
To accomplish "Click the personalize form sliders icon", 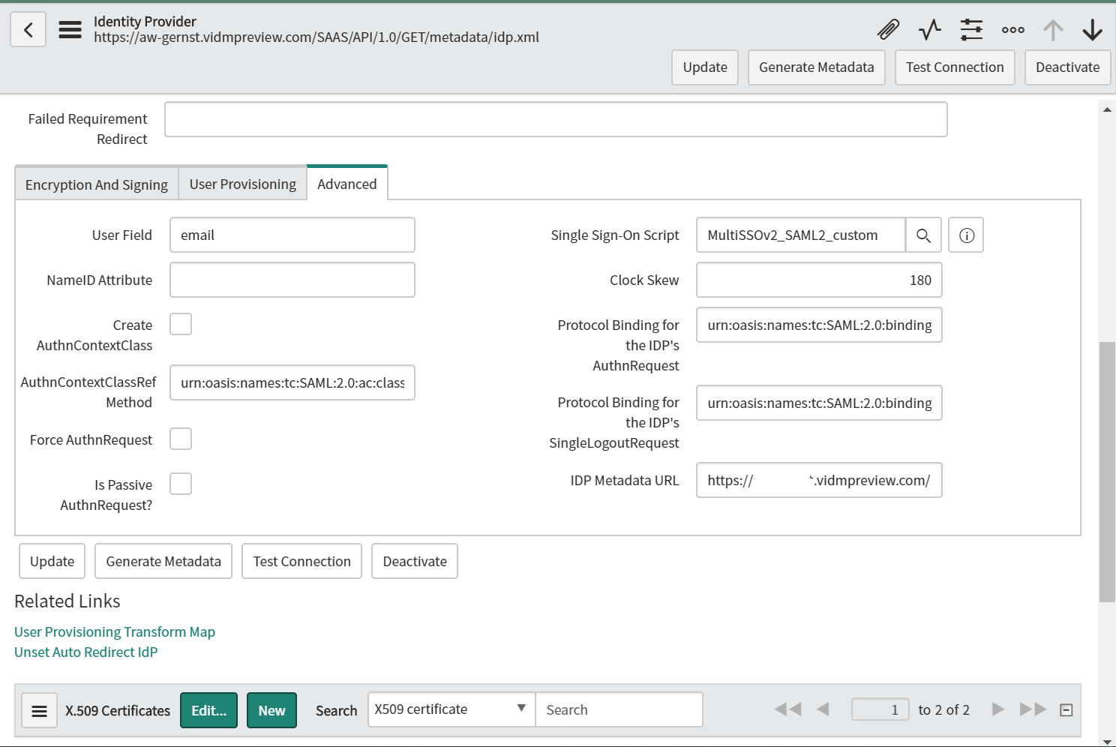I will (971, 30).
